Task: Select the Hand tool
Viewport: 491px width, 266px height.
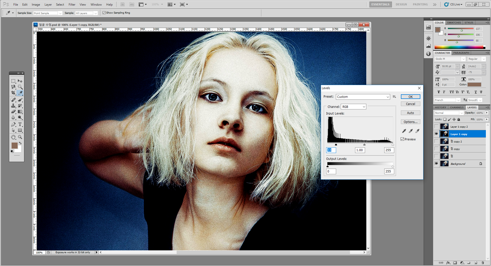Action: coord(13,137)
